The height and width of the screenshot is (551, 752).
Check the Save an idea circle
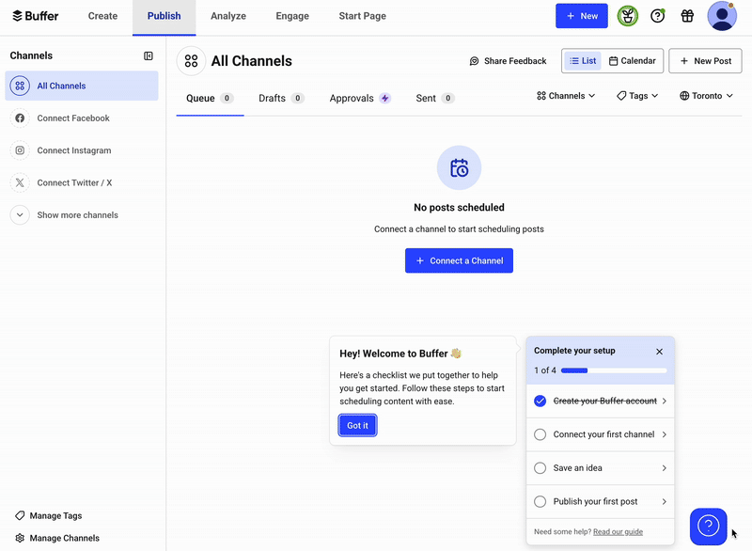pyautogui.click(x=540, y=468)
